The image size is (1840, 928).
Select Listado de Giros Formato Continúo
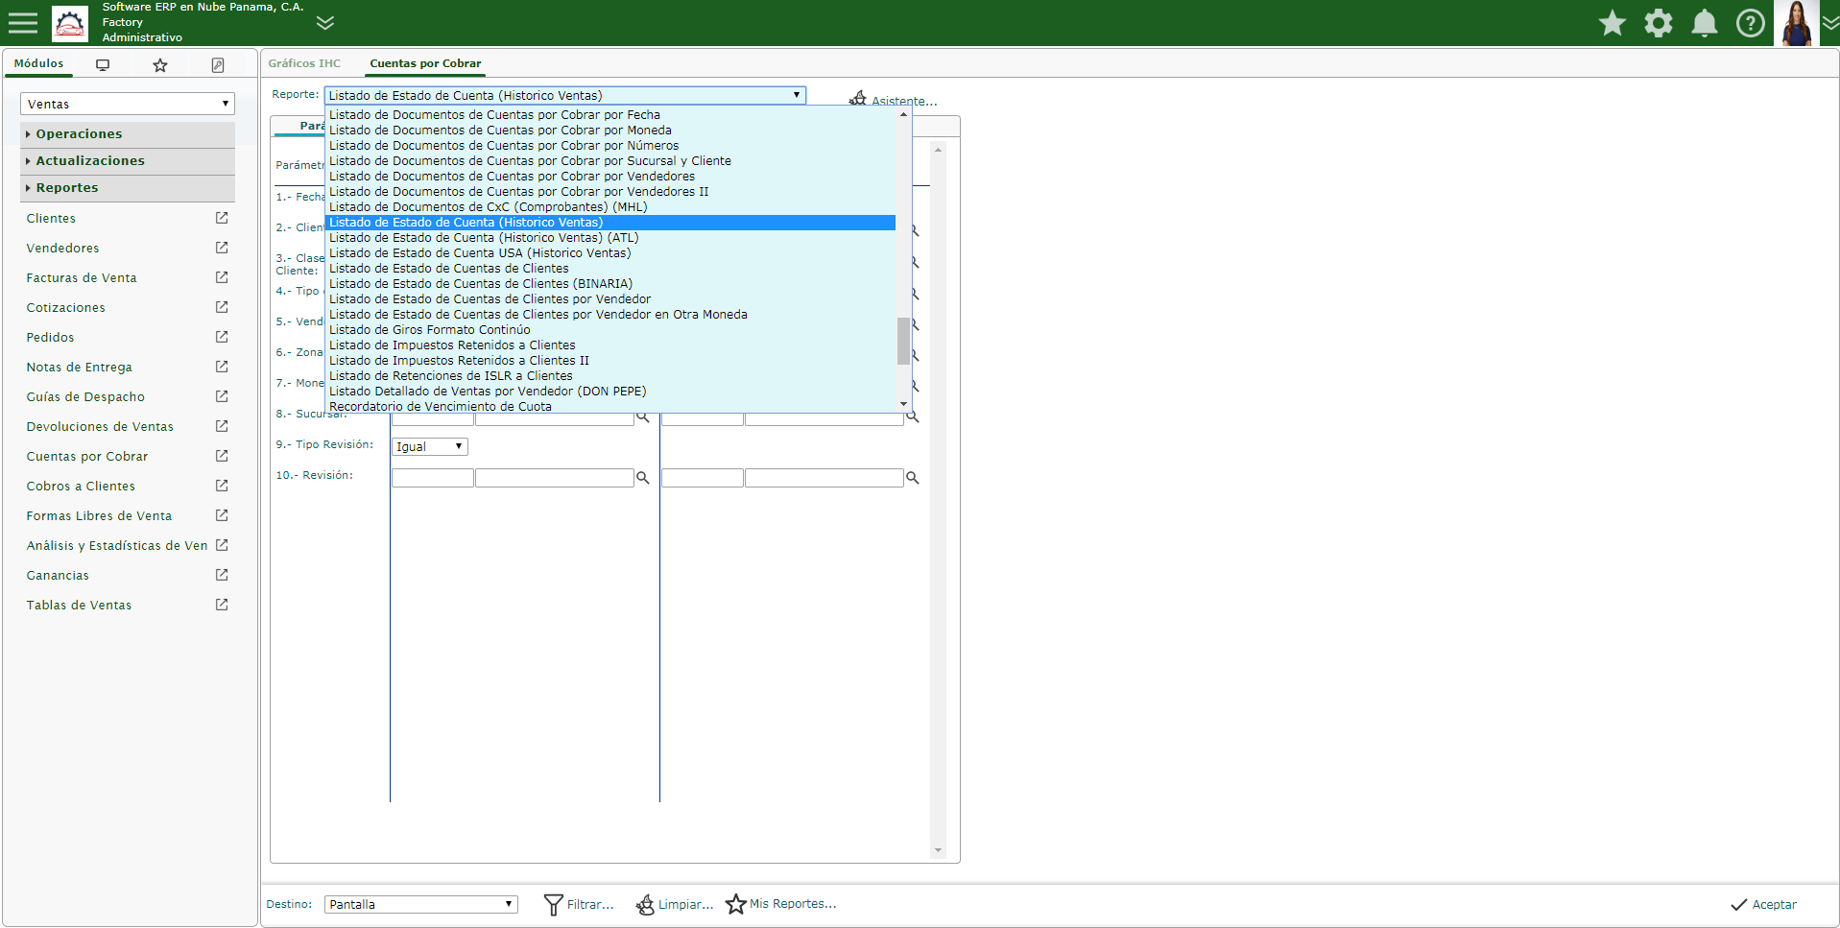429,330
